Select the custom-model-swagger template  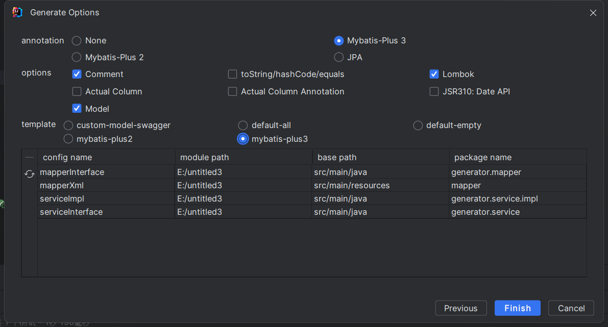point(68,125)
